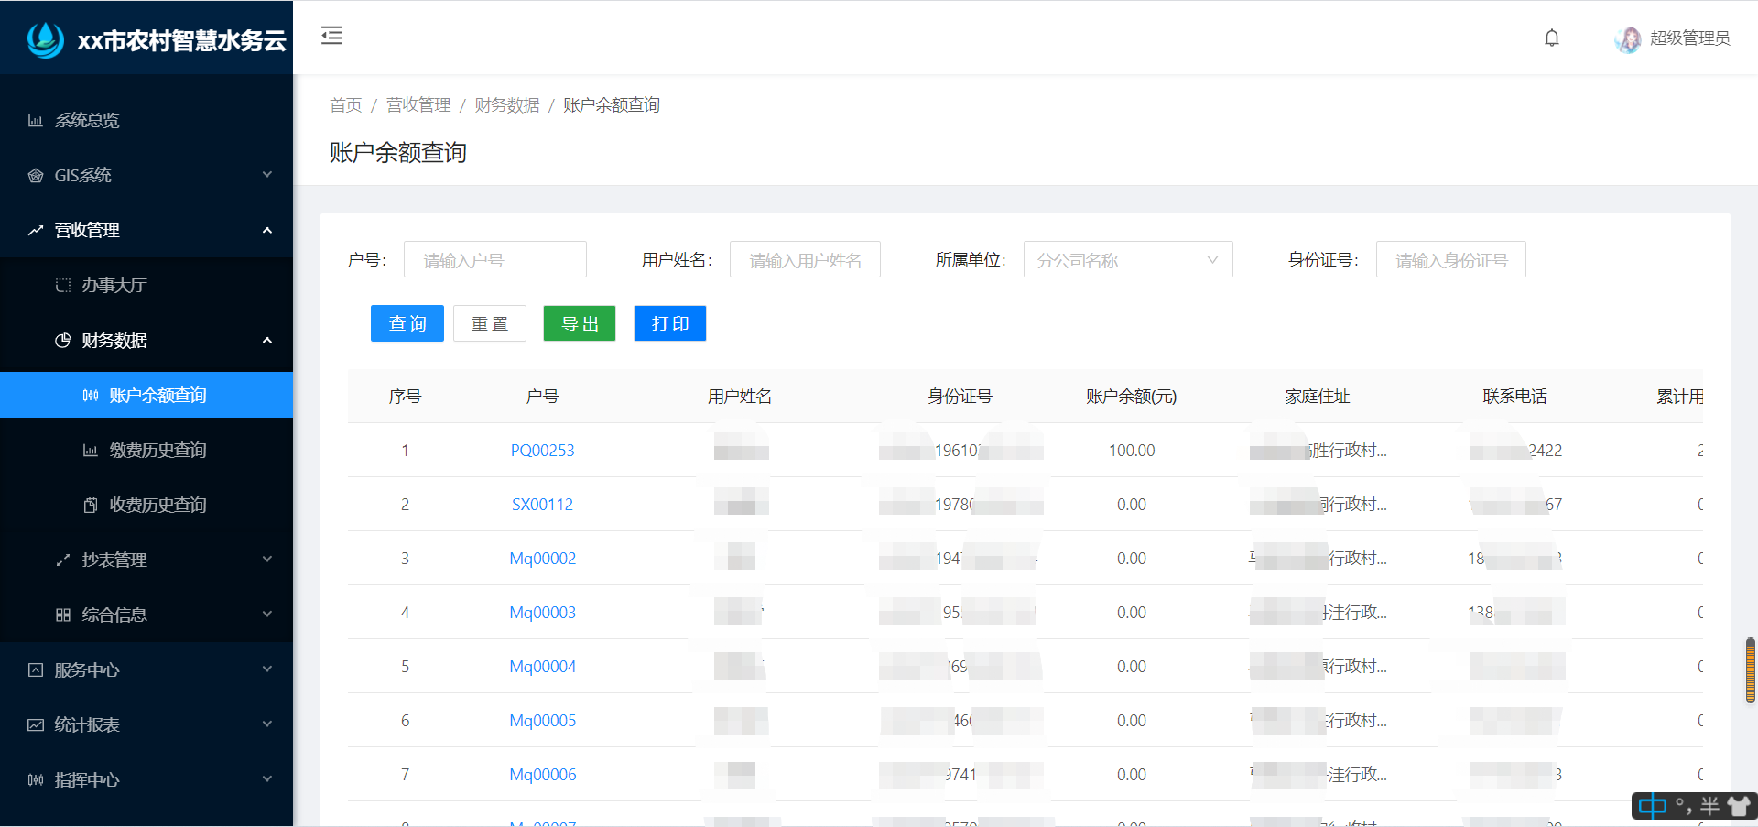
Task: Expand the 抄表管理 submenu chevron
Action: tap(267, 559)
